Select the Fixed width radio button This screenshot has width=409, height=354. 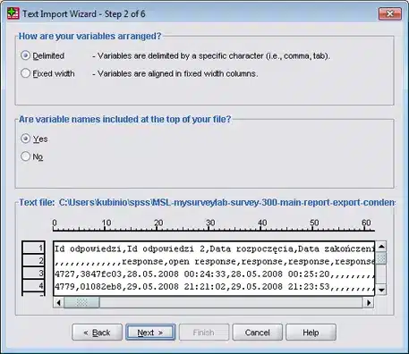(25, 73)
